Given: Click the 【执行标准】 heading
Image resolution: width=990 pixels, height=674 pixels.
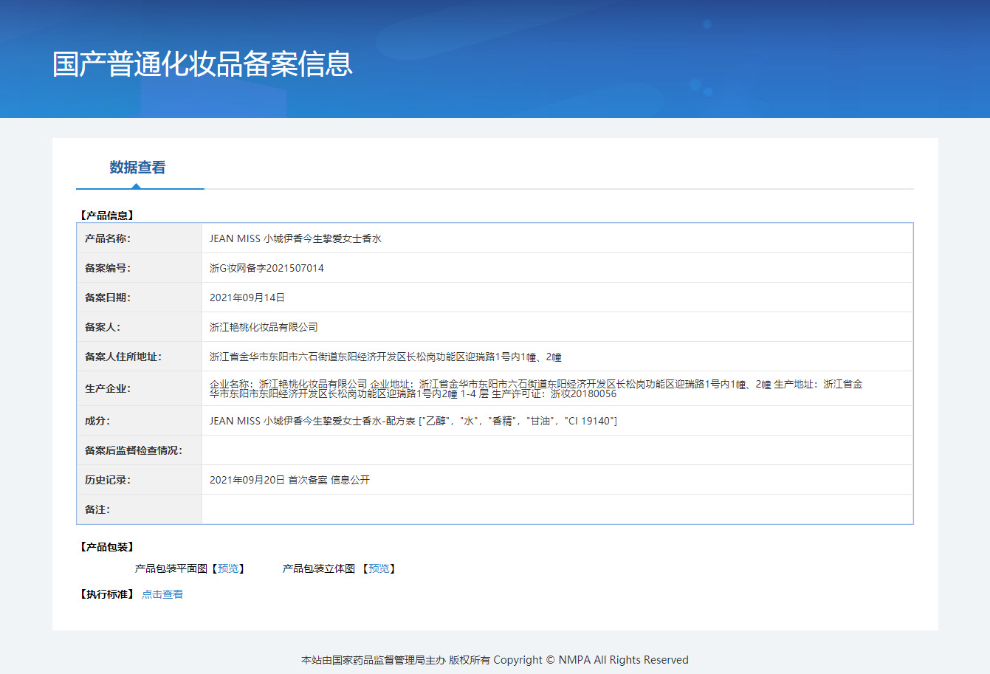Looking at the screenshot, I should (x=107, y=594).
